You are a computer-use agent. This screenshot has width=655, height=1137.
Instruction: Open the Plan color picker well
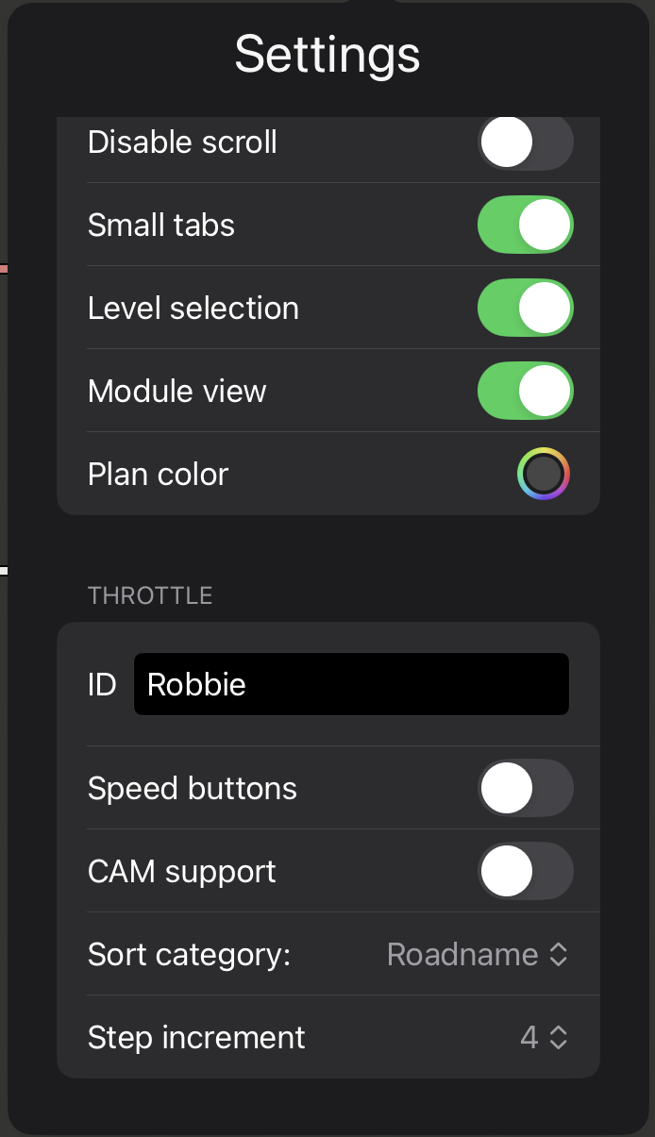pyautogui.click(x=543, y=475)
